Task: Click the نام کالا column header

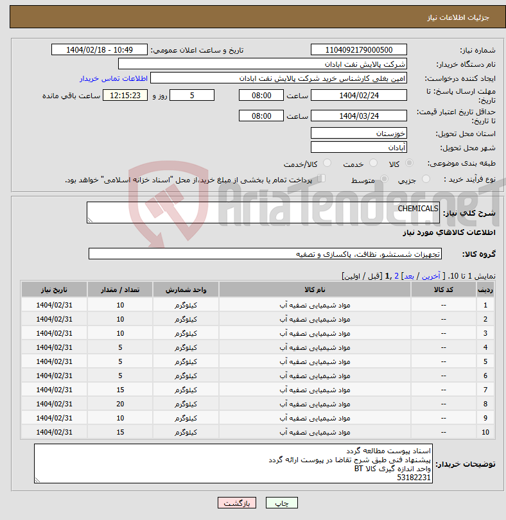Action: click(x=315, y=290)
